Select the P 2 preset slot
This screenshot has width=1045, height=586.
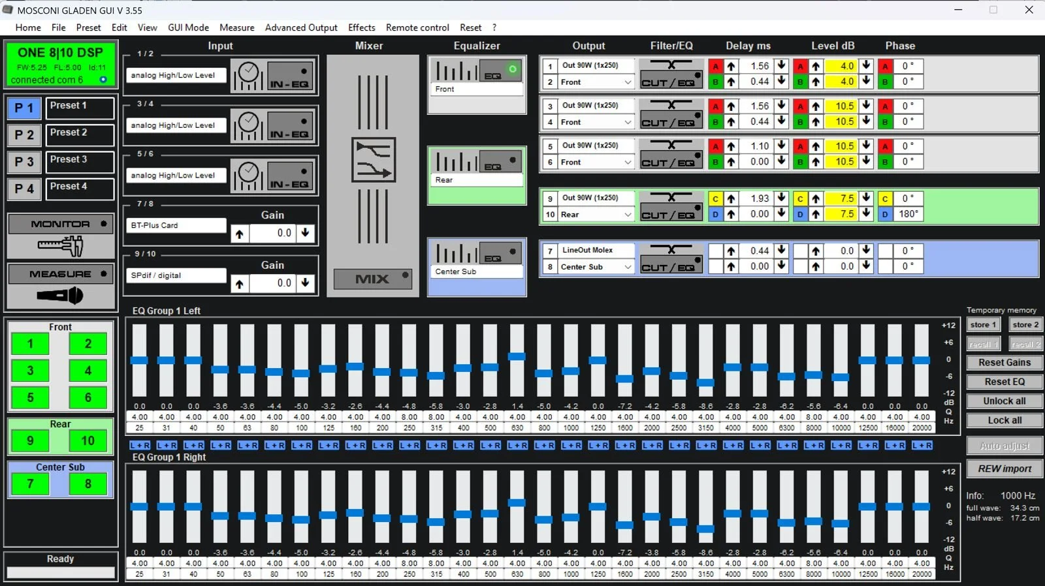tap(24, 135)
